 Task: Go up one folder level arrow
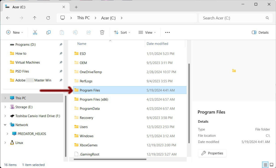34,18
